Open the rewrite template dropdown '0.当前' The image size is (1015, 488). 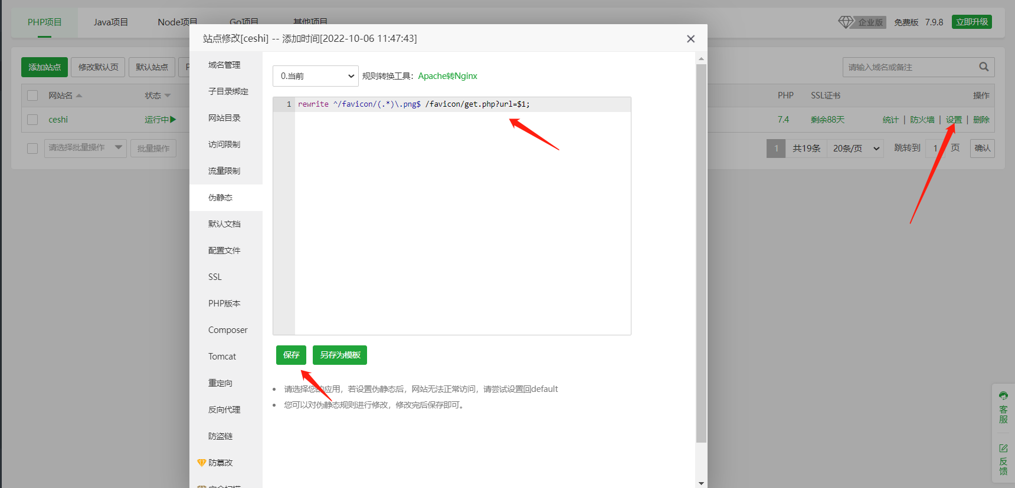tap(316, 76)
